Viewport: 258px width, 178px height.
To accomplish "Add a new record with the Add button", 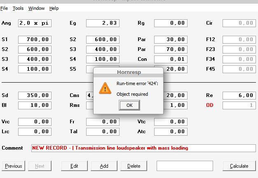I will (x=104, y=166).
